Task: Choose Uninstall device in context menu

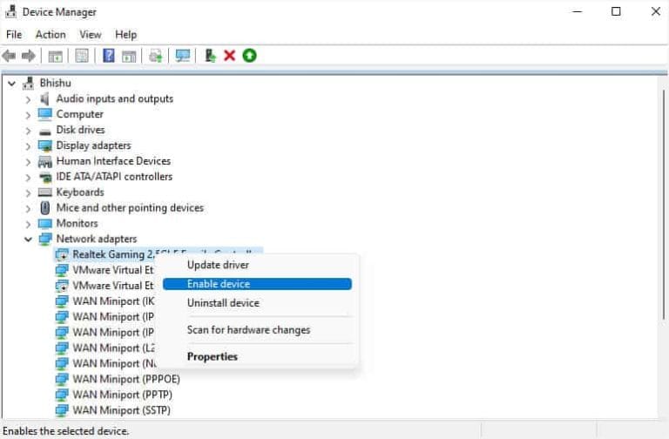Action: [x=223, y=303]
